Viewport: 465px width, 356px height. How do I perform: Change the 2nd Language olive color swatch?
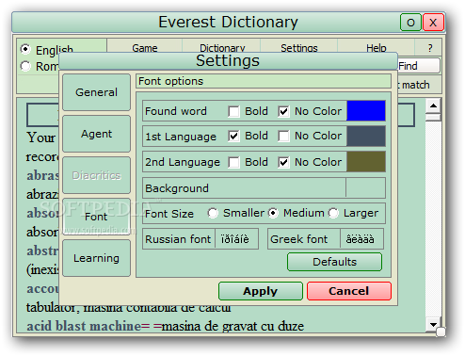click(366, 162)
